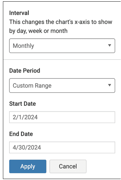Click the divider below the Interval section
121x180 pixels.
62,59
